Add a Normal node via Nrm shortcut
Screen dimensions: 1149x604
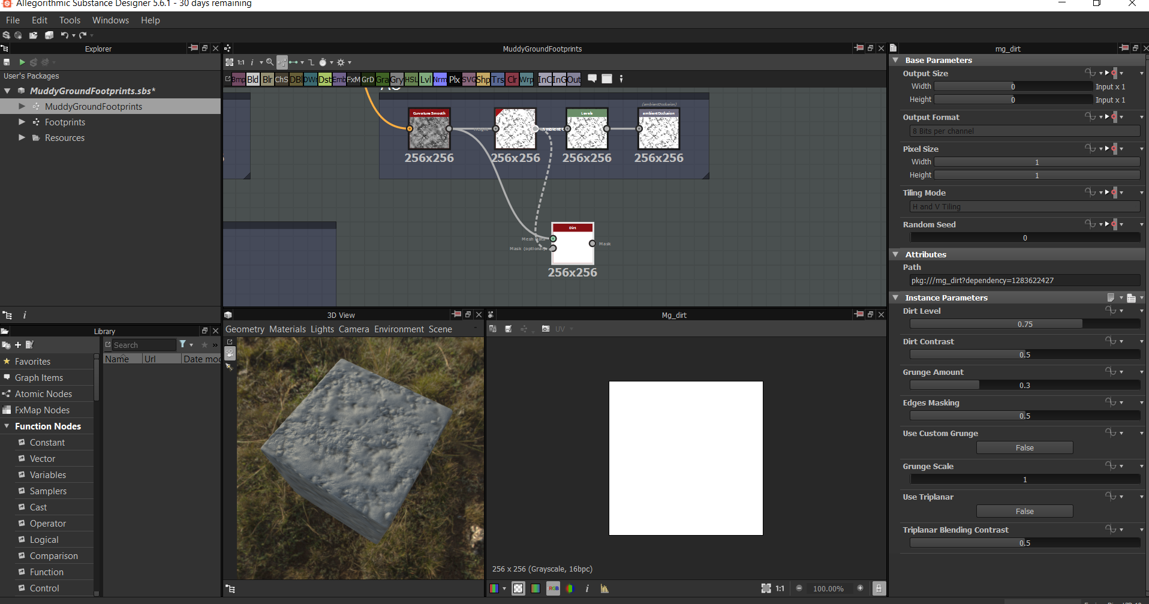click(x=440, y=79)
